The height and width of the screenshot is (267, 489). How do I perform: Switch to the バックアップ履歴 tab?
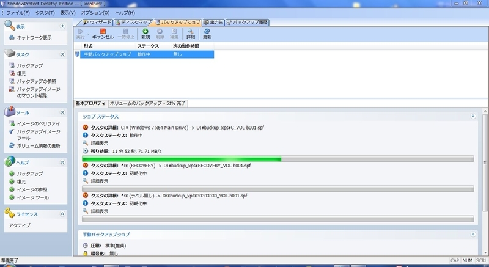coord(247,23)
